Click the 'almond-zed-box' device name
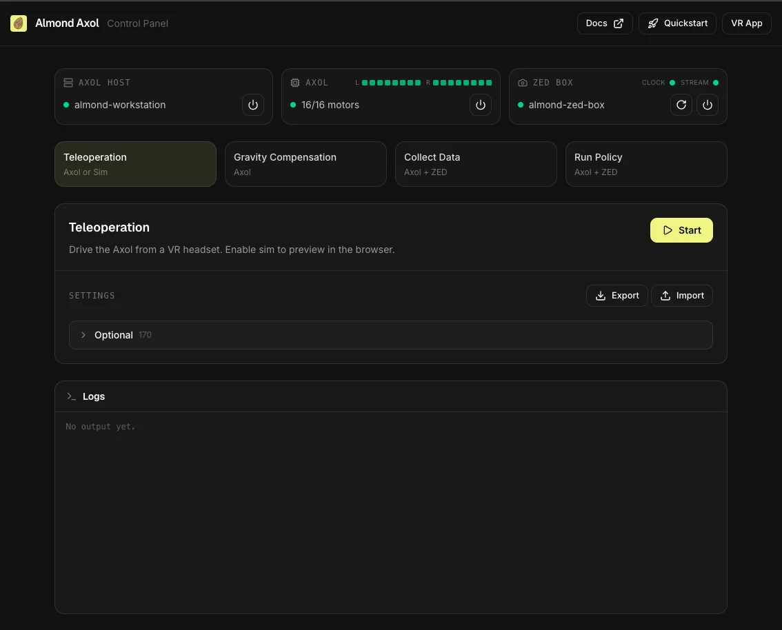The height and width of the screenshot is (630, 782). (x=566, y=105)
